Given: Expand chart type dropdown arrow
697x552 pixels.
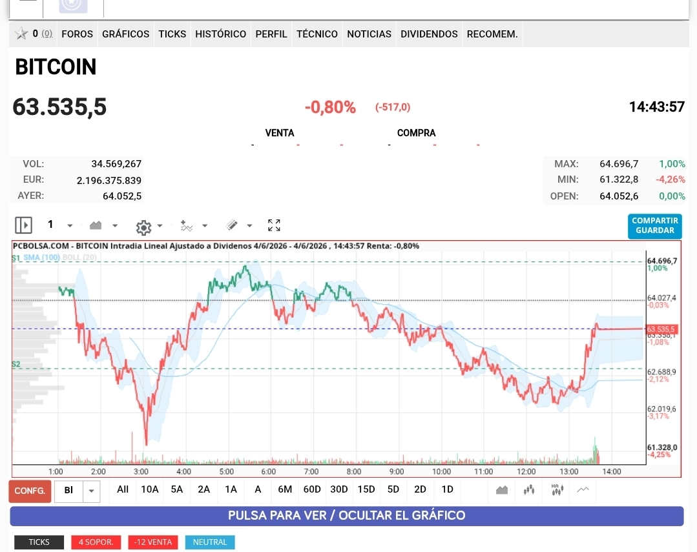Looking at the screenshot, I should 115,226.
